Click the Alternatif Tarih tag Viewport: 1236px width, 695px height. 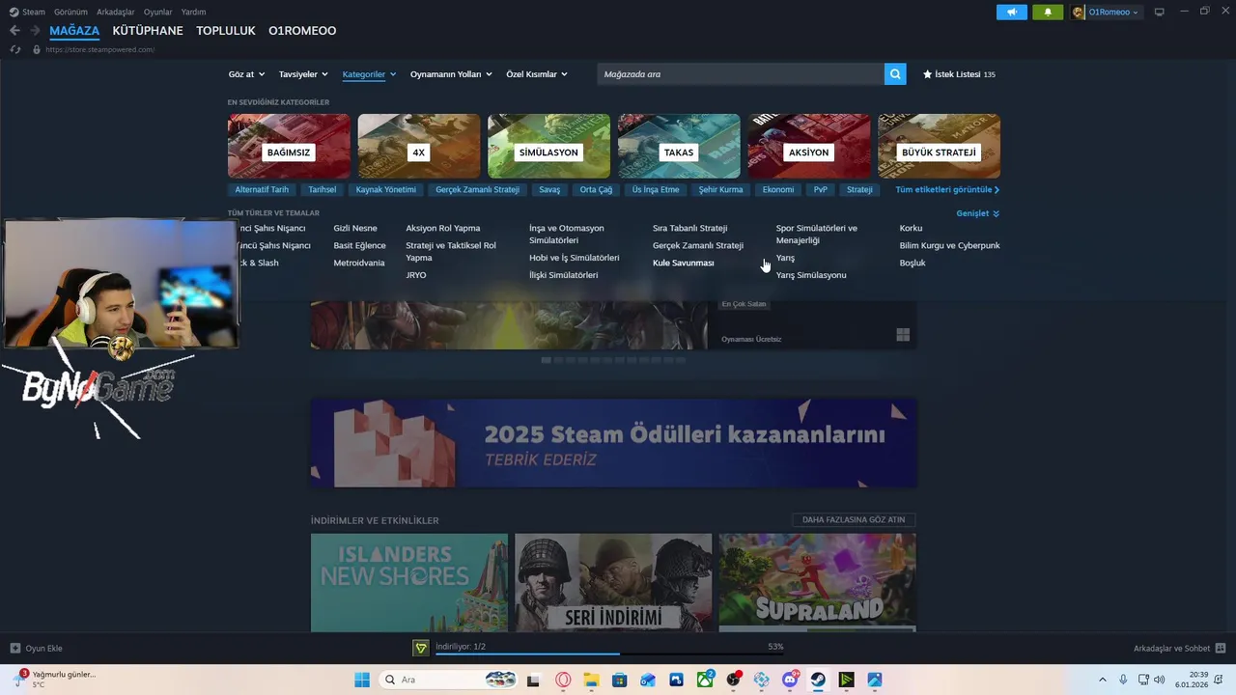click(x=262, y=189)
